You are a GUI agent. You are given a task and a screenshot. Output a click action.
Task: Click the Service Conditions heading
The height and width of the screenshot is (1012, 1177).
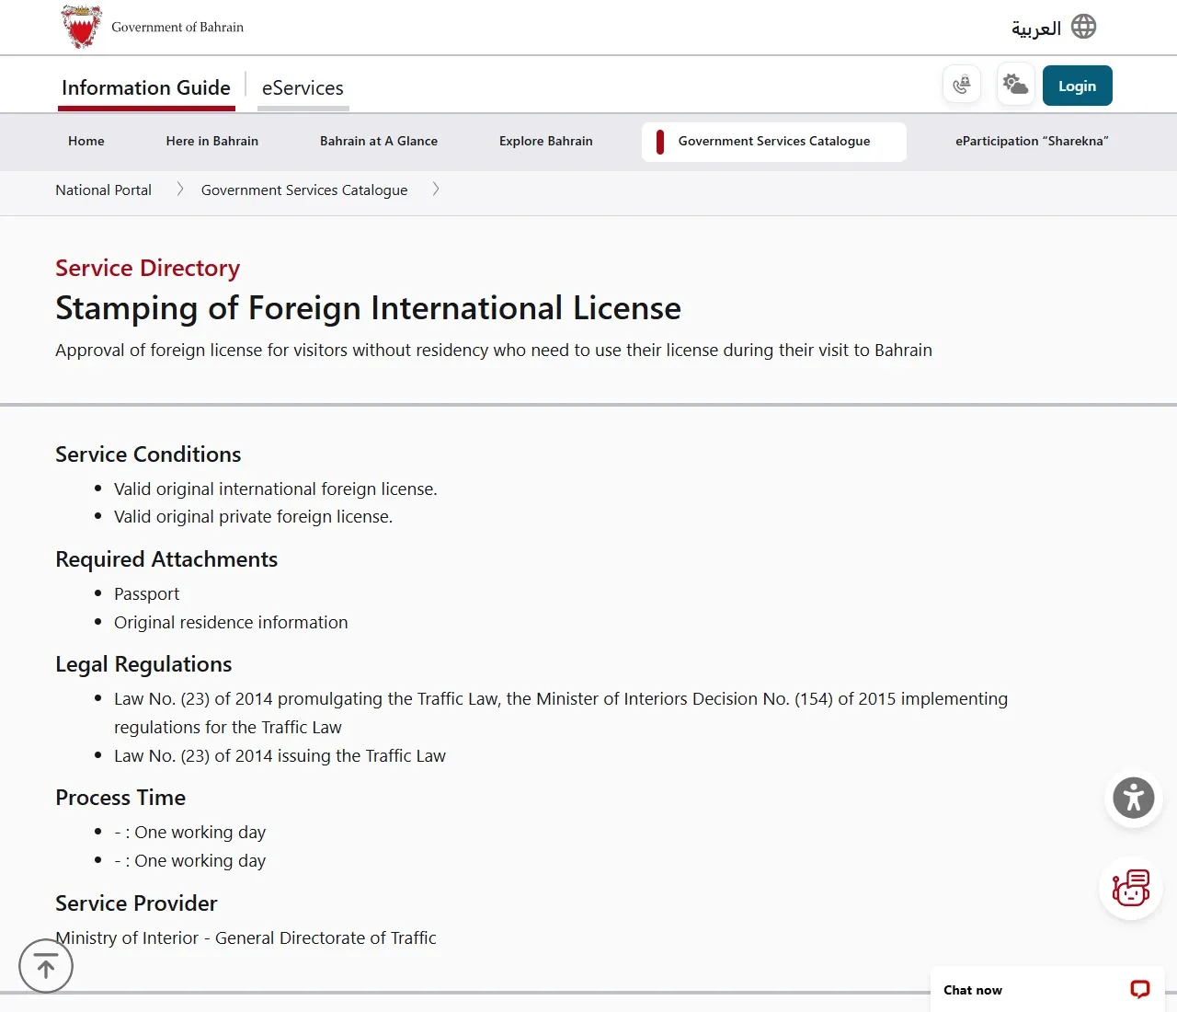point(148,454)
